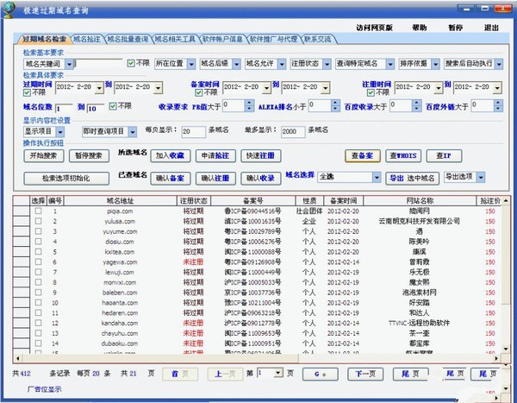Switch to the 域名批量查询 tab

[x=128, y=39]
